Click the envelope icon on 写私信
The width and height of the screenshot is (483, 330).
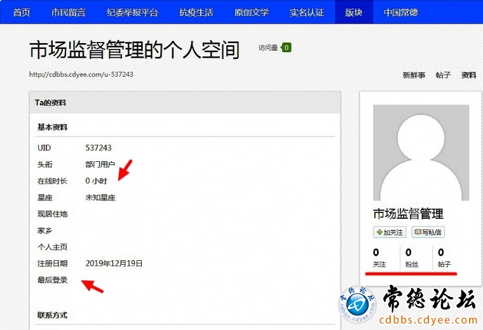(x=418, y=232)
